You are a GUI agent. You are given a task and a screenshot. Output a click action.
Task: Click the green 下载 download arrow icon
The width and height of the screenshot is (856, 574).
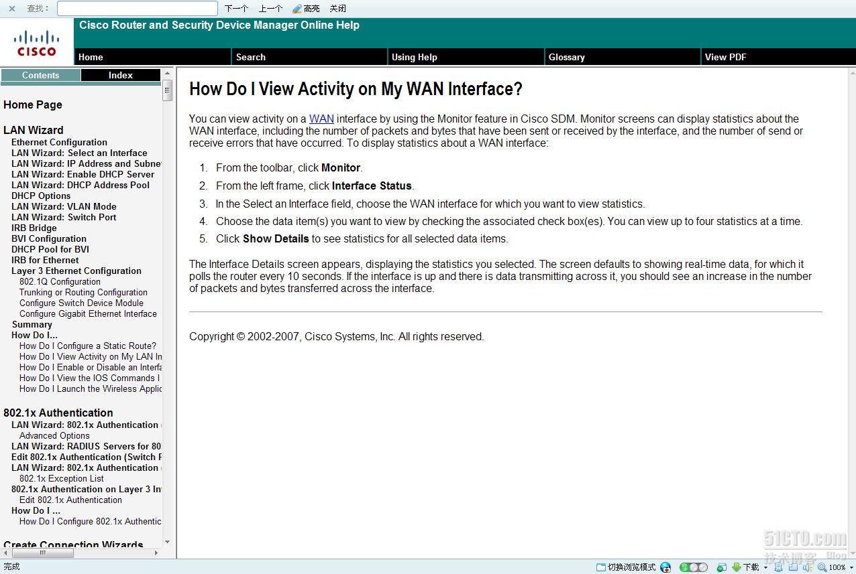pos(737,567)
